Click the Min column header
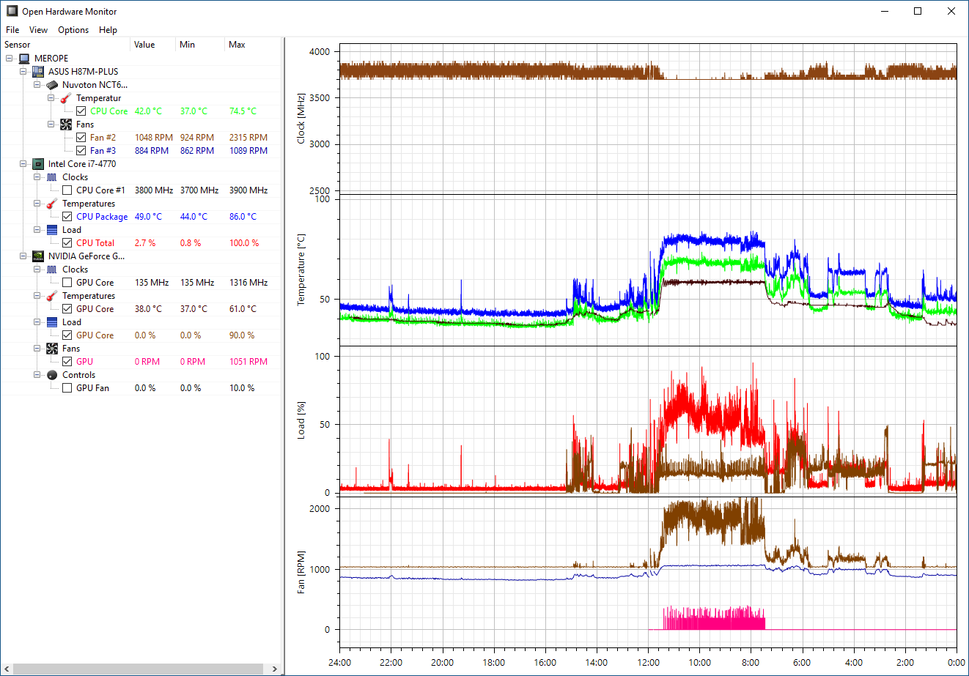Viewport: 969px width, 676px height. point(200,45)
